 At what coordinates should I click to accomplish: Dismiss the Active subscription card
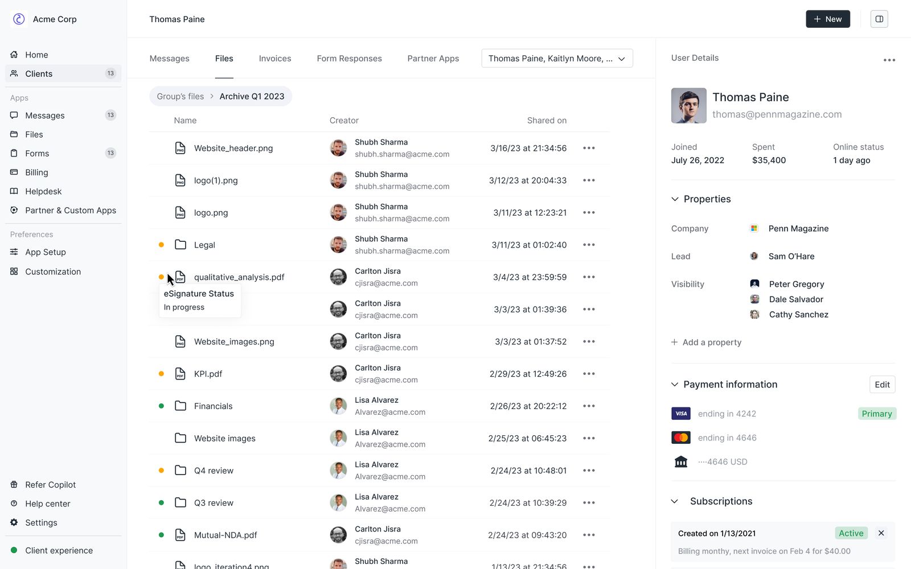click(881, 533)
